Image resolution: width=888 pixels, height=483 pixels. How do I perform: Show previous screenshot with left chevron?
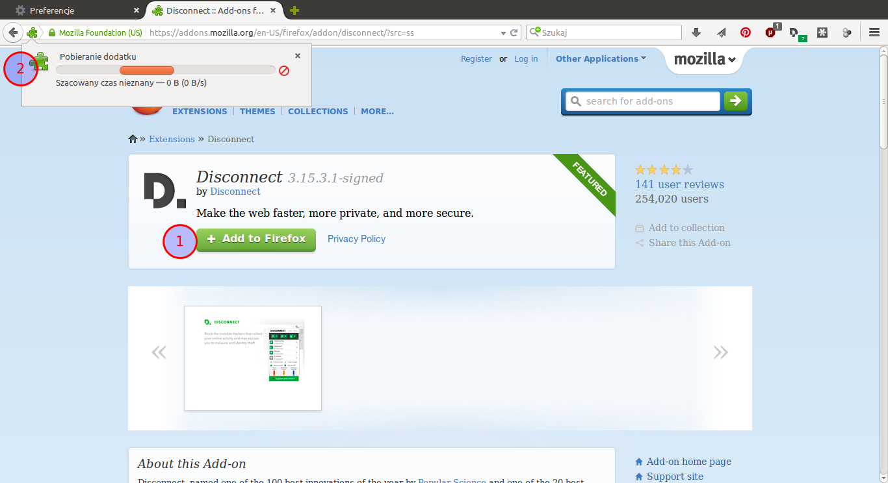point(159,353)
